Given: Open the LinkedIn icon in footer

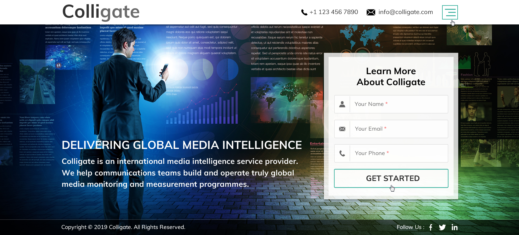Looking at the screenshot, I should (455, 227).
